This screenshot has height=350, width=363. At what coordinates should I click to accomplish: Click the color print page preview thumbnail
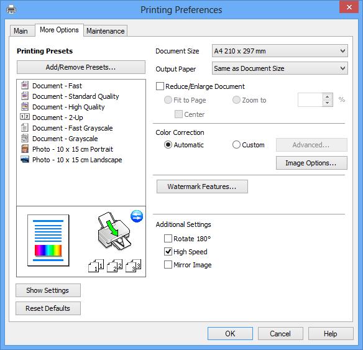pos(48,241)
